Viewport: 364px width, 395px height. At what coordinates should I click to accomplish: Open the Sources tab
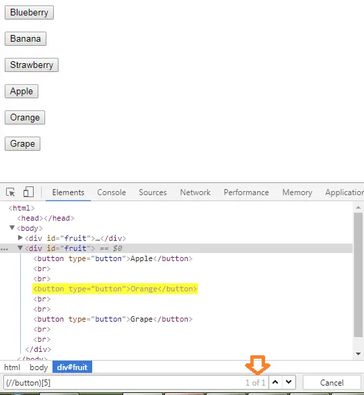153,192
